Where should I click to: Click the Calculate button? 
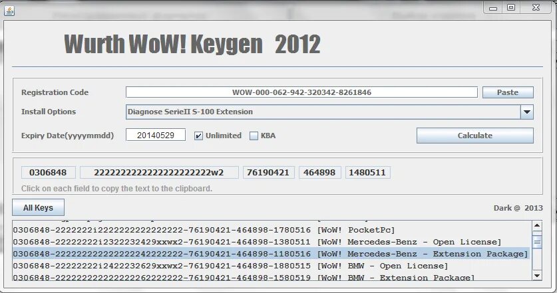pos(475,136)
